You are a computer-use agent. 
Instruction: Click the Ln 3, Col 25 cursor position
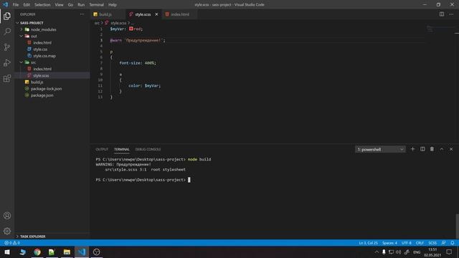point(368,243)
